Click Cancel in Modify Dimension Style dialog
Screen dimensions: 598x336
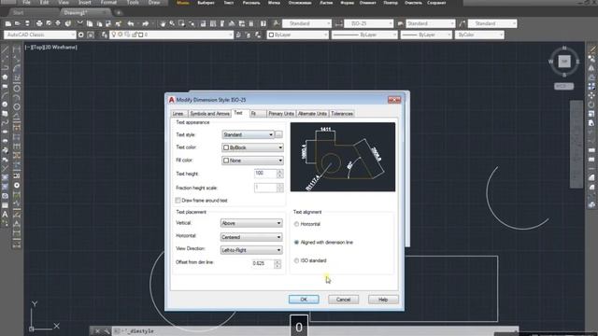343,300
